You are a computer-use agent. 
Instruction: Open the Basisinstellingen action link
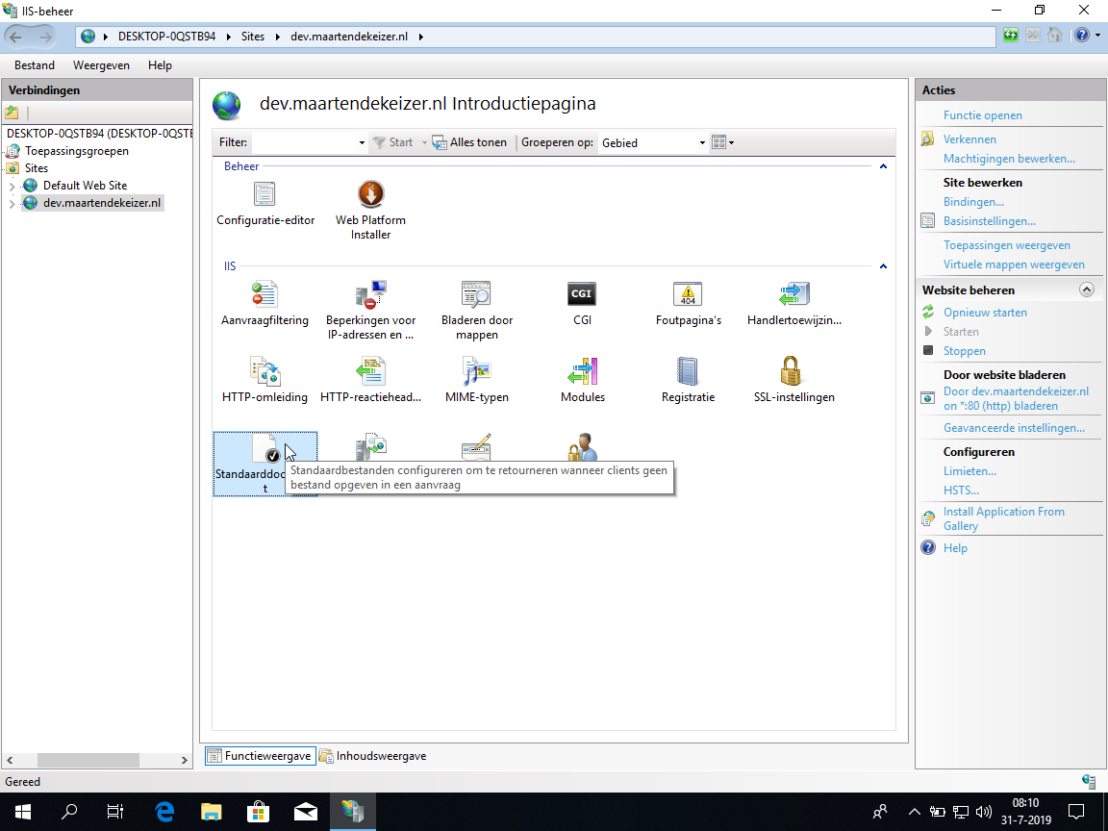pyautogui.click(x=990, y=221)
